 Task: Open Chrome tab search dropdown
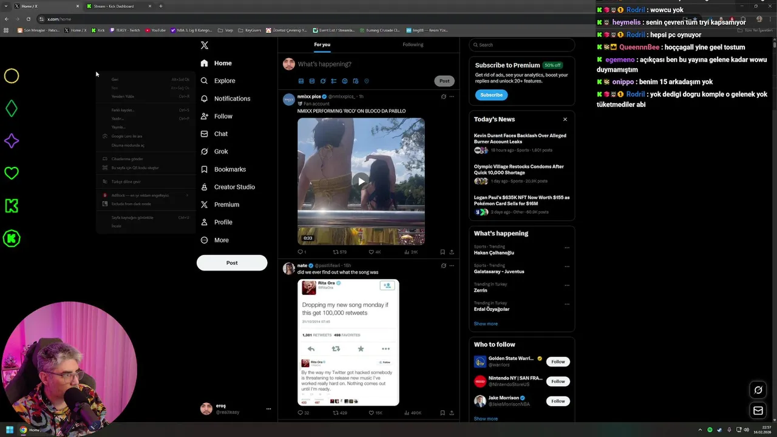point(7,6)
